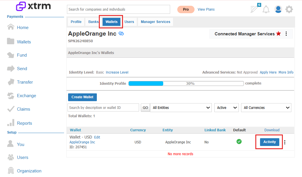The width and height of the screenshot is (302, 177).
Task: Expand the All Entities dropdown
Action: [x=181, y=108]
